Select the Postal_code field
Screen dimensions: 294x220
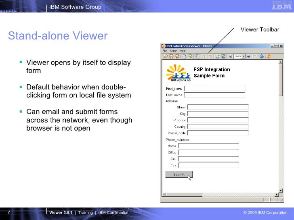point(218,133)
